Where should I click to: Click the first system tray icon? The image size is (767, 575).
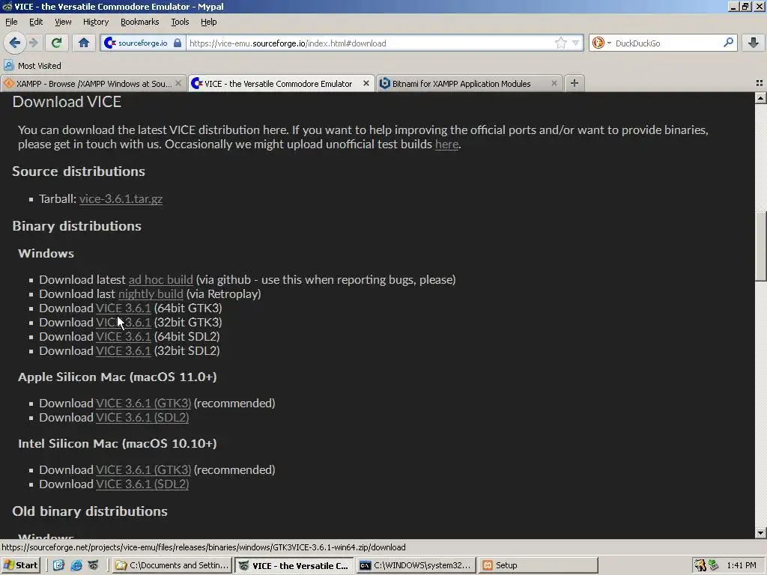[x=700, y=565]
